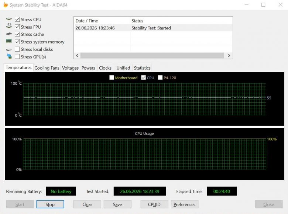Uncheck the Stress FPU checkbox
Viewport: 288px width, 214px height.
pos(17,27)
